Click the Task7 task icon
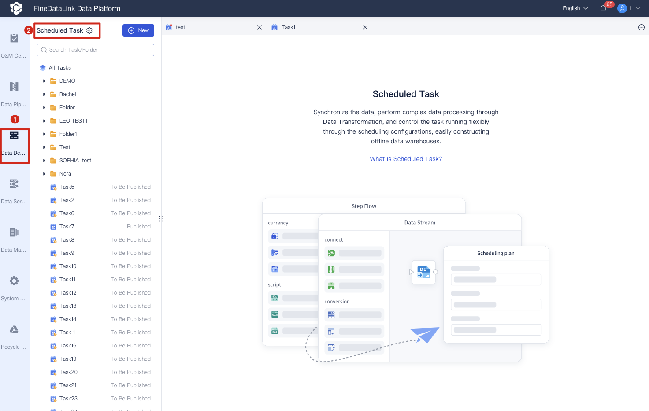649x411 pixels. [53, 227]
